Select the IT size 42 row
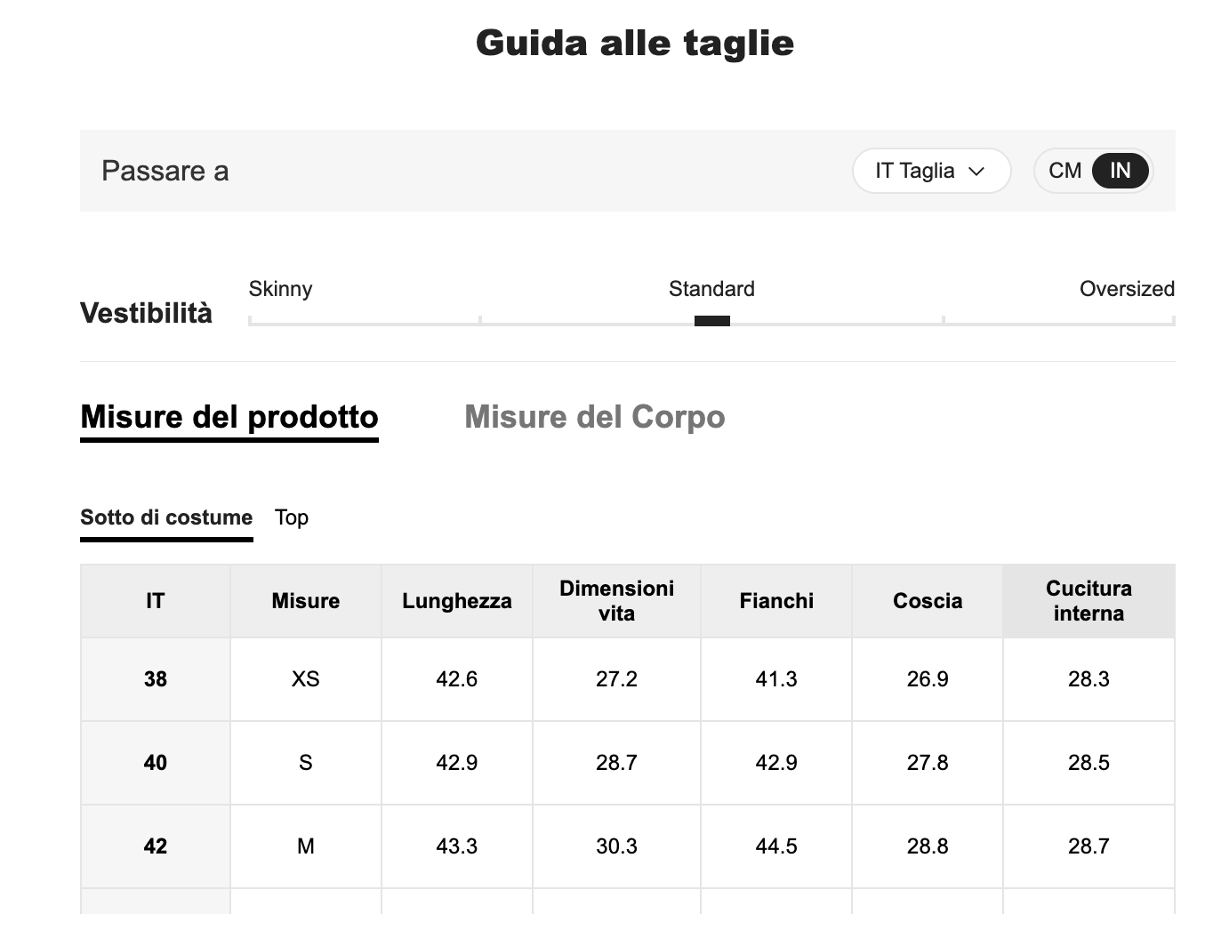The image size is (1213, 946). (x=156, y=846)
